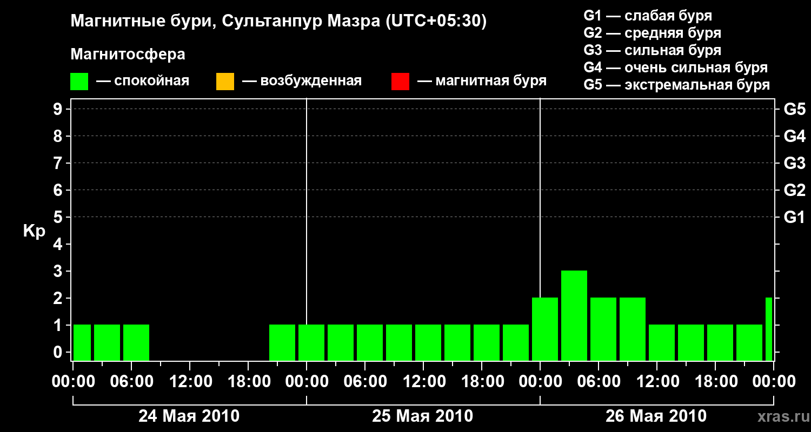Click the red 'магнитная буря' legend swatch
Image resolution: width=811 pixels, height=432 pixels.
point(400,82)
